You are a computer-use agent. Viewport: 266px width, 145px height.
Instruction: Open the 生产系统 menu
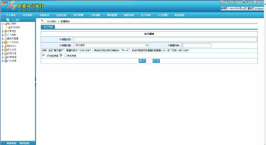tap(146, 15)
